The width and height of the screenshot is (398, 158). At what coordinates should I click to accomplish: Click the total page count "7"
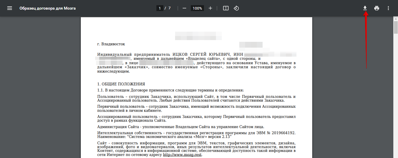pos(170,8)
